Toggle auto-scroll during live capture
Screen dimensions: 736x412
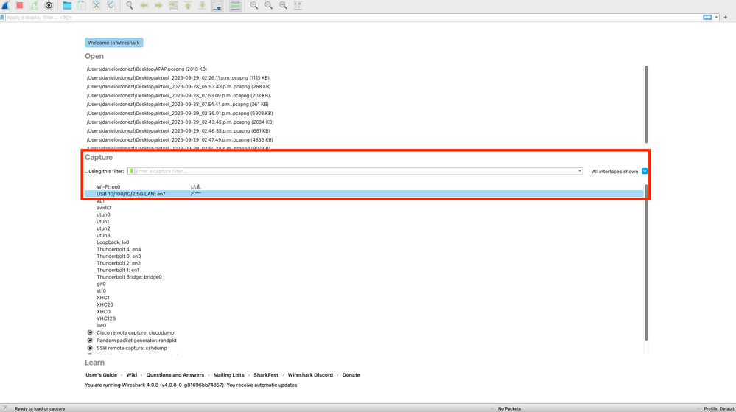coord(217,6)
